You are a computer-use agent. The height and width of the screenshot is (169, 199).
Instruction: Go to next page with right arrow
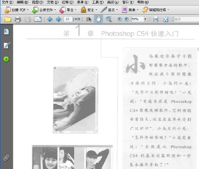pyautogui.click(x=58, y=19)
